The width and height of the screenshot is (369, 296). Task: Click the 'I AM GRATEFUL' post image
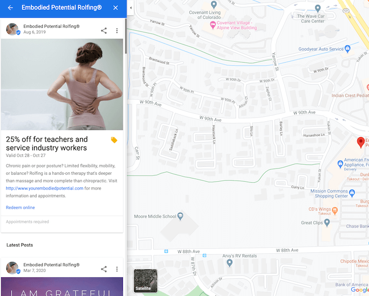pyautogui.click(x=62, y=287)
